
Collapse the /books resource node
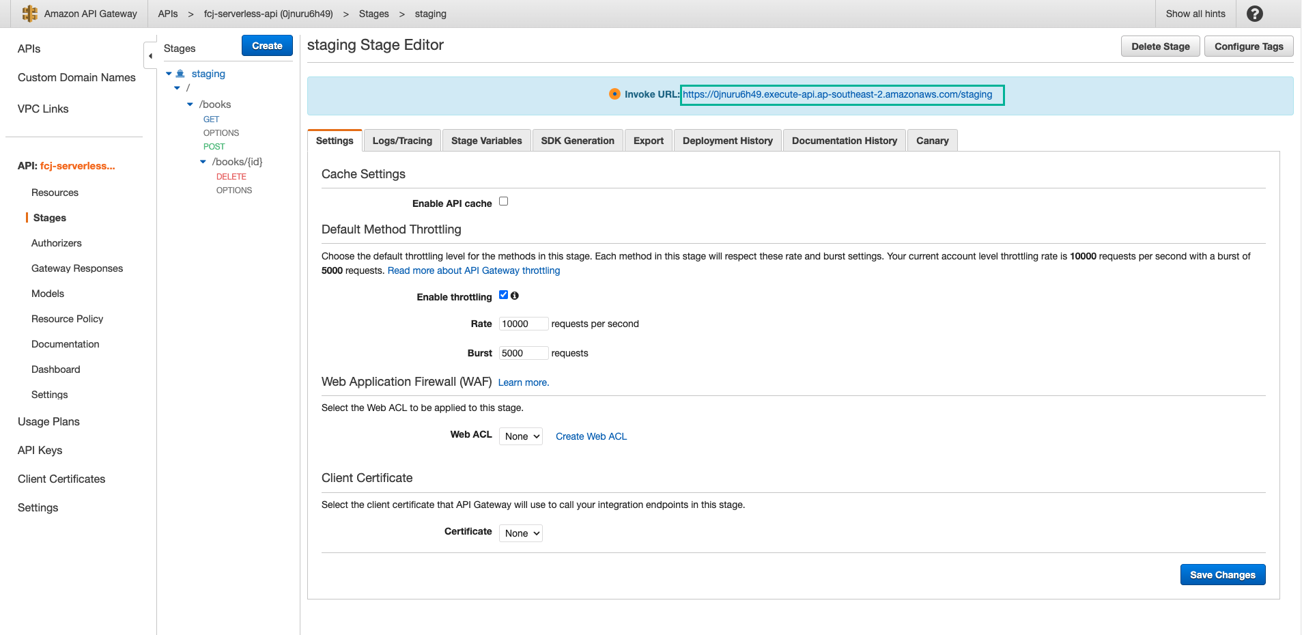(190, 104)
